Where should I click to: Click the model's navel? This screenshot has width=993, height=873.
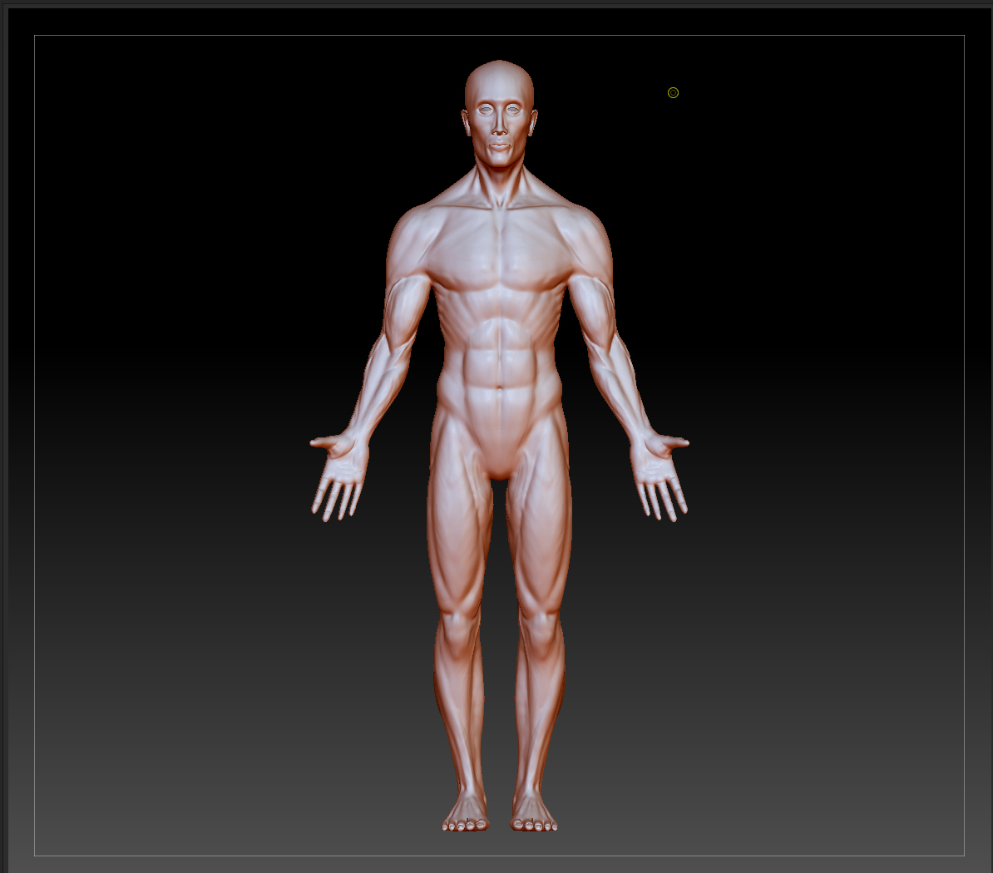(x=499, y=386)
